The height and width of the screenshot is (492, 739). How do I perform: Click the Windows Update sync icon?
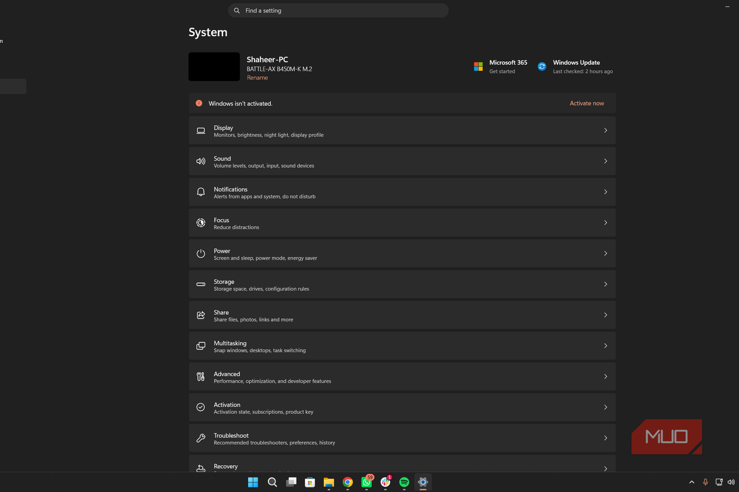[542, 66]
